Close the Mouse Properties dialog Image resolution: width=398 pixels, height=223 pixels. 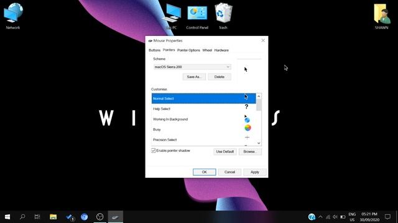coord(263,40)
